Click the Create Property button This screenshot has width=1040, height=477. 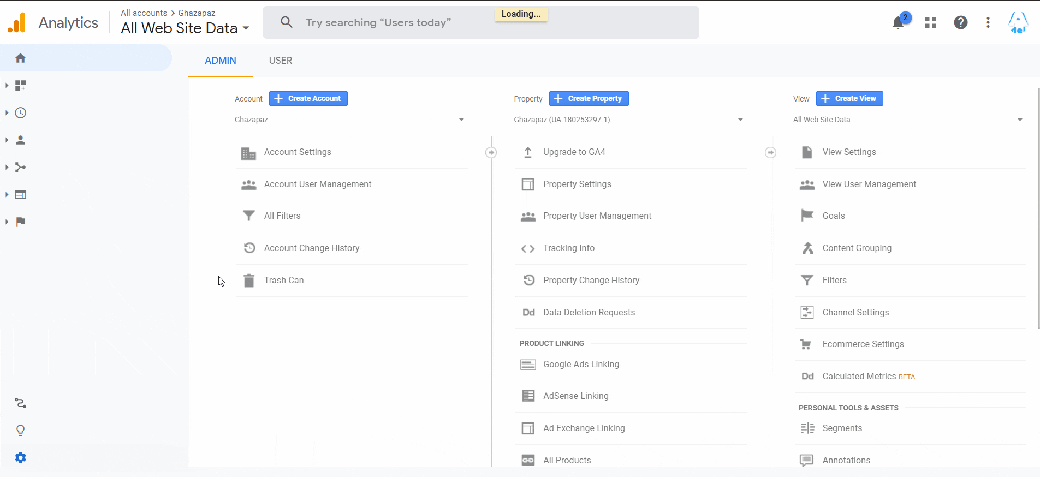click(589, 98)
